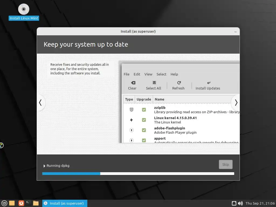Show desktop using taskbar folder icon

[x=12, y=203]
